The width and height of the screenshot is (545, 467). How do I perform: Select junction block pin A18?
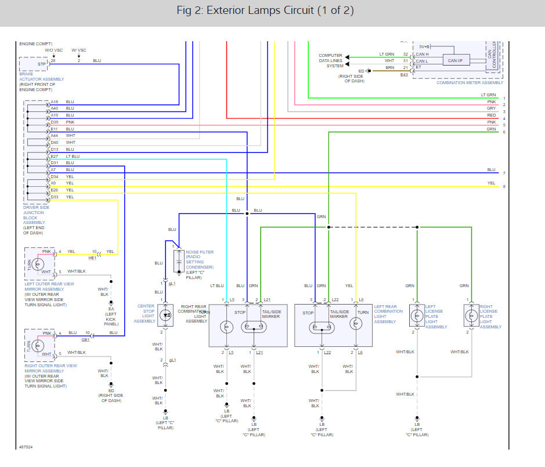tap(55, 102)
